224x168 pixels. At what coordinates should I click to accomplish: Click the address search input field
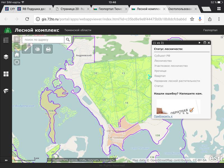coord(43,40)
